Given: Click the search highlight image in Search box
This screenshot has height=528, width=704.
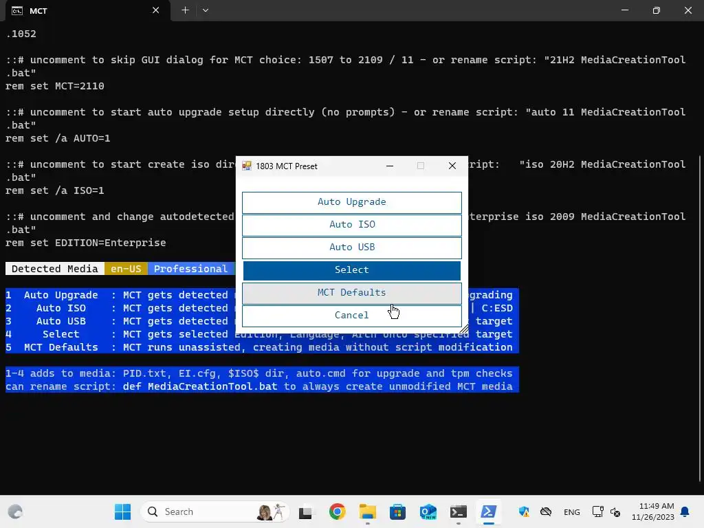Looking at the screenshot, I should tap(271, 511).
